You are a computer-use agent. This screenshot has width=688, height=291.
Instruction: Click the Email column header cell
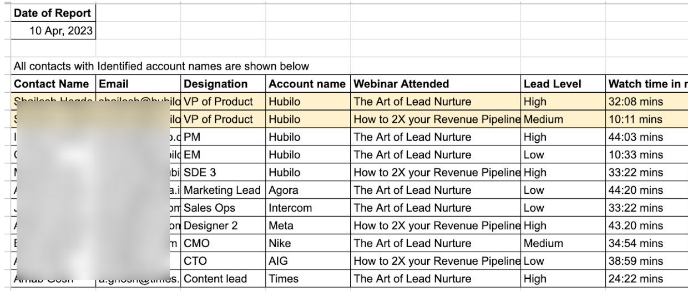tap(138, 84)
